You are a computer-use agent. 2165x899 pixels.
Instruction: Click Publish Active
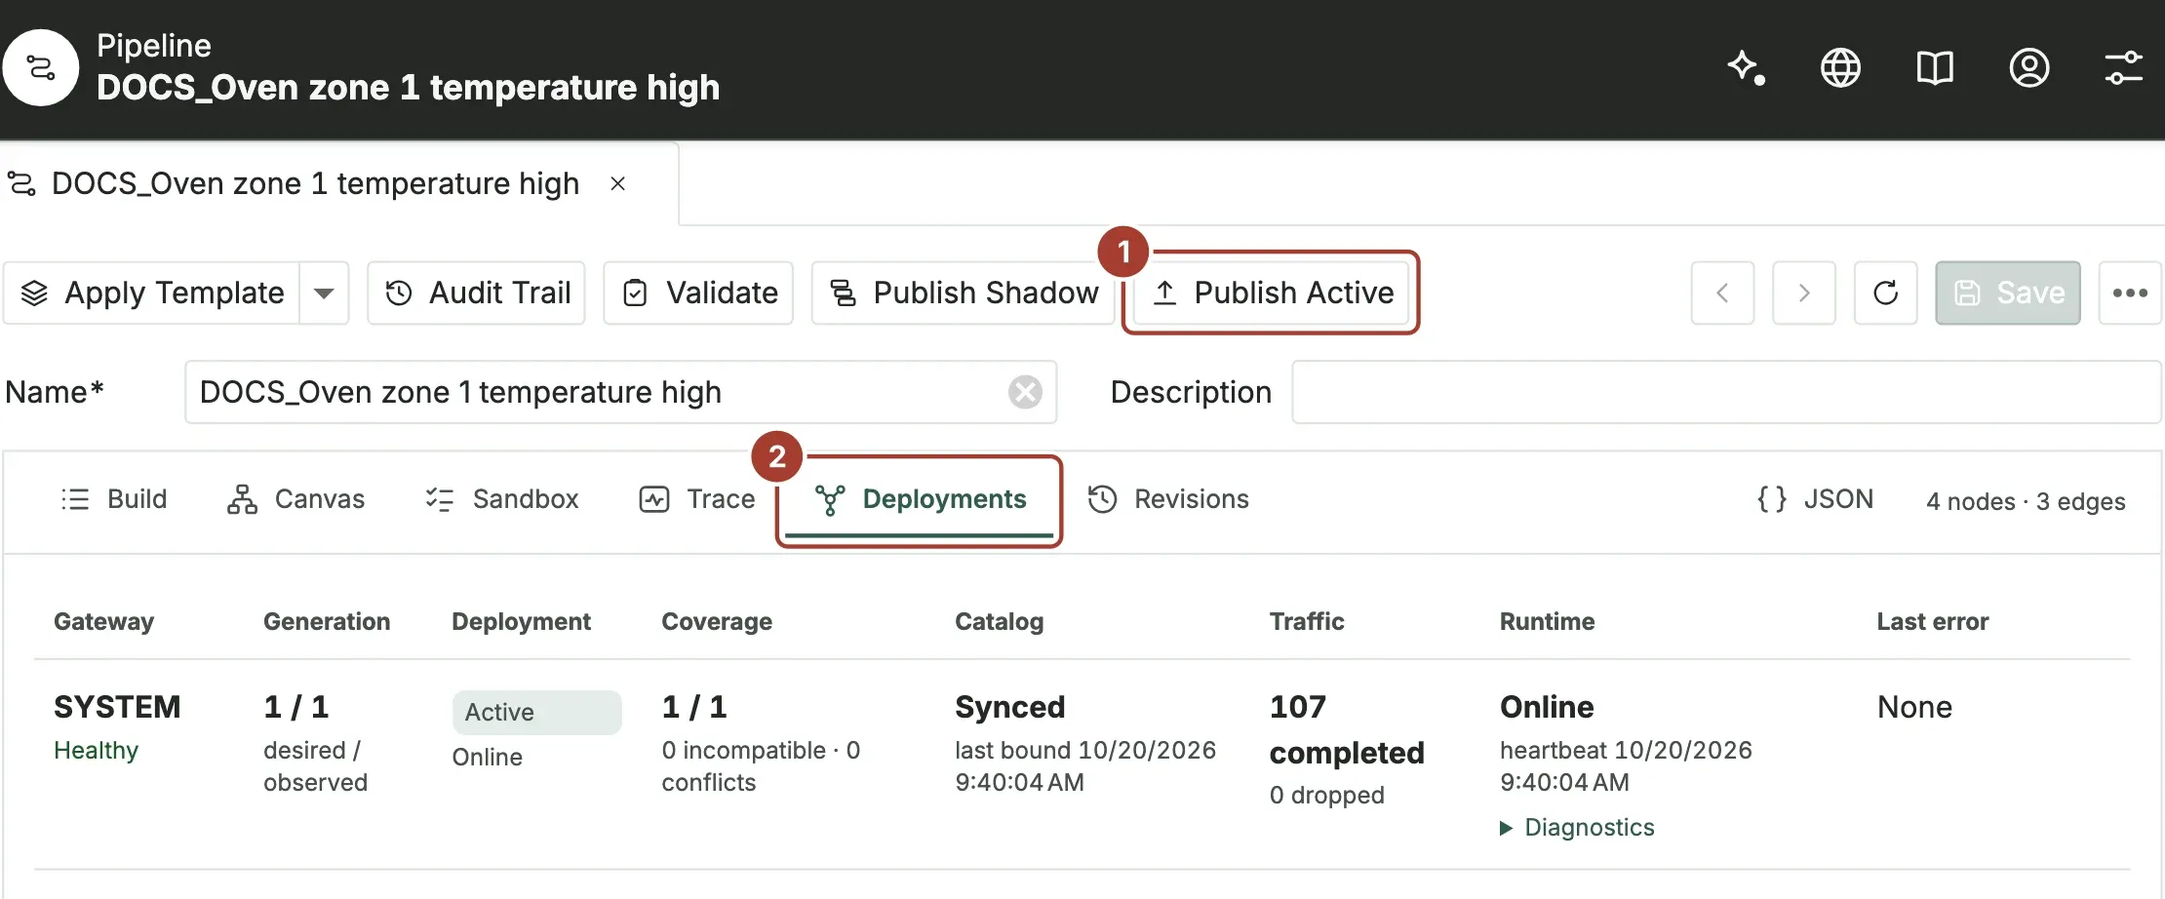pyautogui.click(x=1272, y=293)
